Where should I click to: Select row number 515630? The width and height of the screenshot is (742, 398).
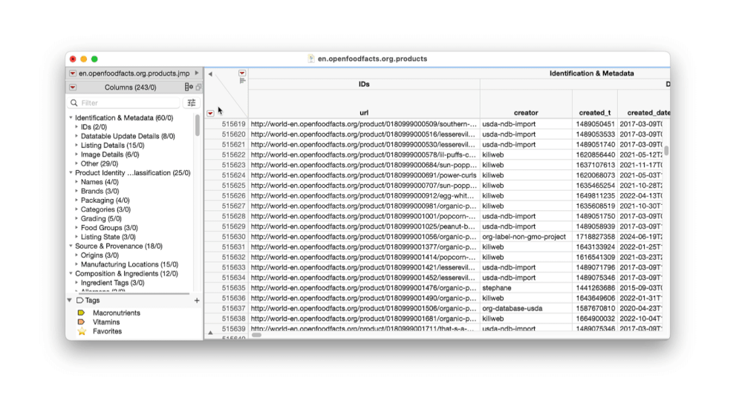(233, 237)
